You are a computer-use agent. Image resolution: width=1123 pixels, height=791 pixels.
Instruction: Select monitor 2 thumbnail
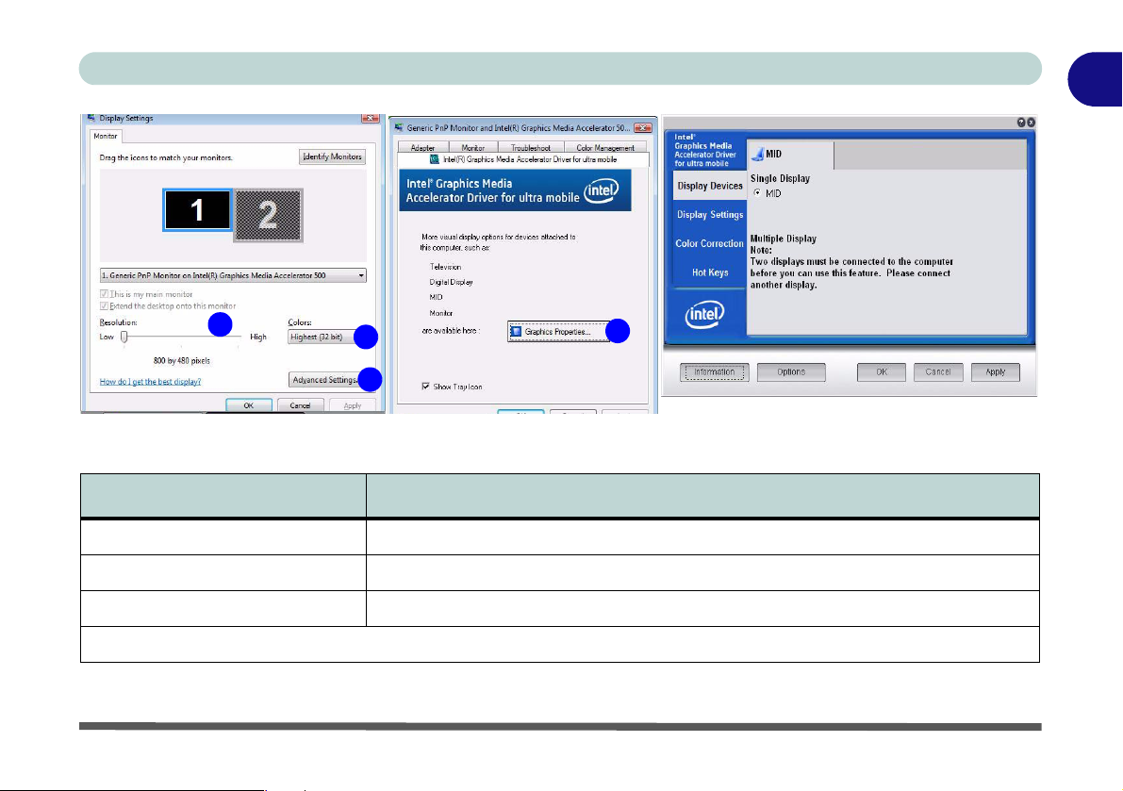click(269, 215)
